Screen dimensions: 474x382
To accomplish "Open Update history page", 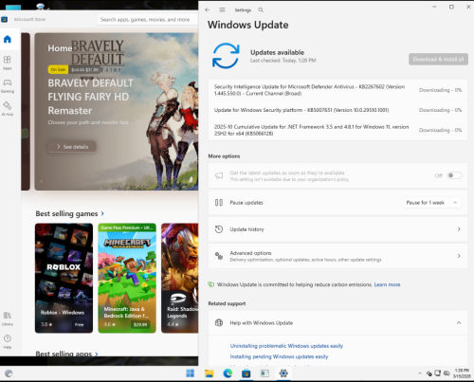I will (337, 229).
